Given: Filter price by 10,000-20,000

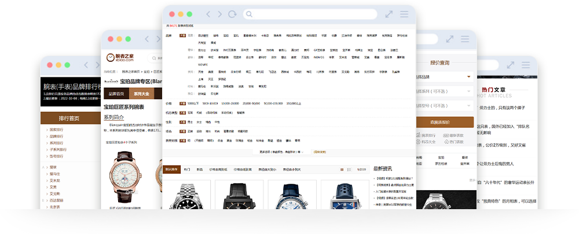Looking at the screenshot, I should (230, 103).
